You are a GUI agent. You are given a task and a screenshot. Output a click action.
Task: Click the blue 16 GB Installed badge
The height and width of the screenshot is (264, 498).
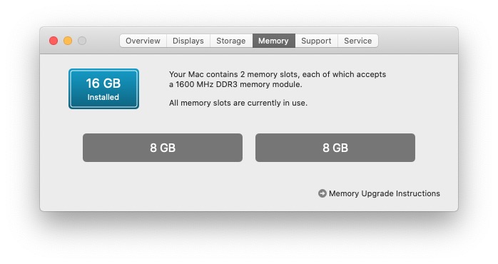(104, 88)
